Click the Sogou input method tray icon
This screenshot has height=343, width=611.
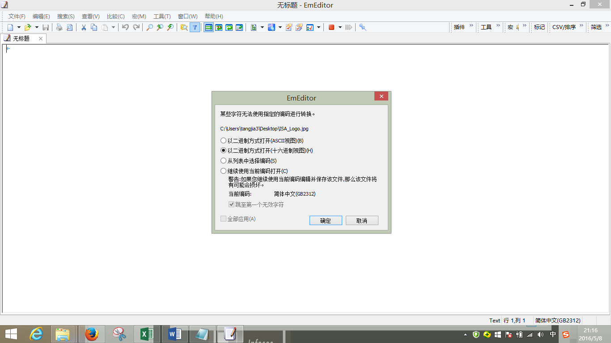pos(566,334)
